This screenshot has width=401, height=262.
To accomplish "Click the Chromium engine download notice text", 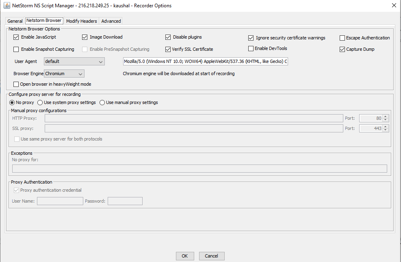I will [x=179, y=74].
